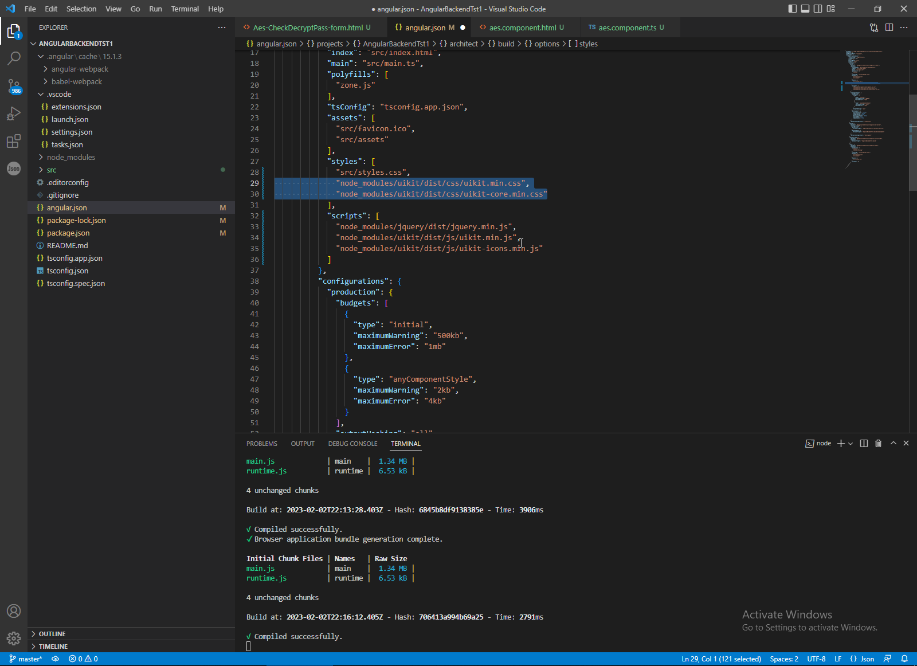Open Run and Debug view
This screenshot has width=917, height=666.
(14, 113)
